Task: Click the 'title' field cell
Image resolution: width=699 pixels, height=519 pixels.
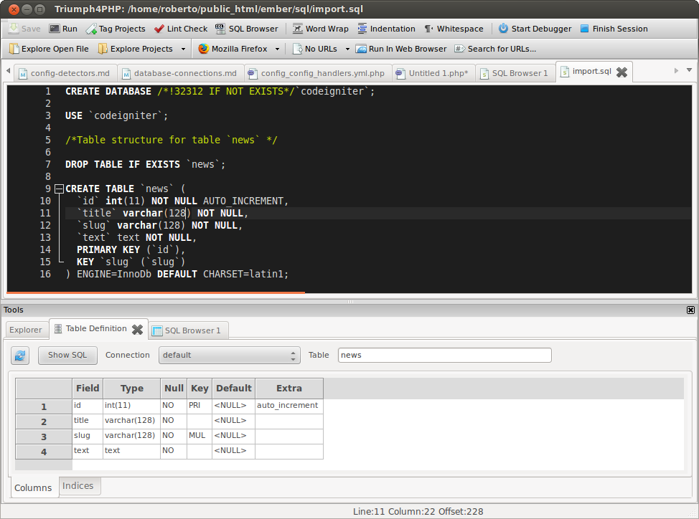Action: click(88, 421)
